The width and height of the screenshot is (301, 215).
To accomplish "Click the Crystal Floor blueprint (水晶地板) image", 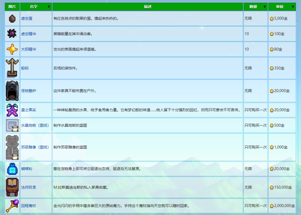I will click(12, 125).
